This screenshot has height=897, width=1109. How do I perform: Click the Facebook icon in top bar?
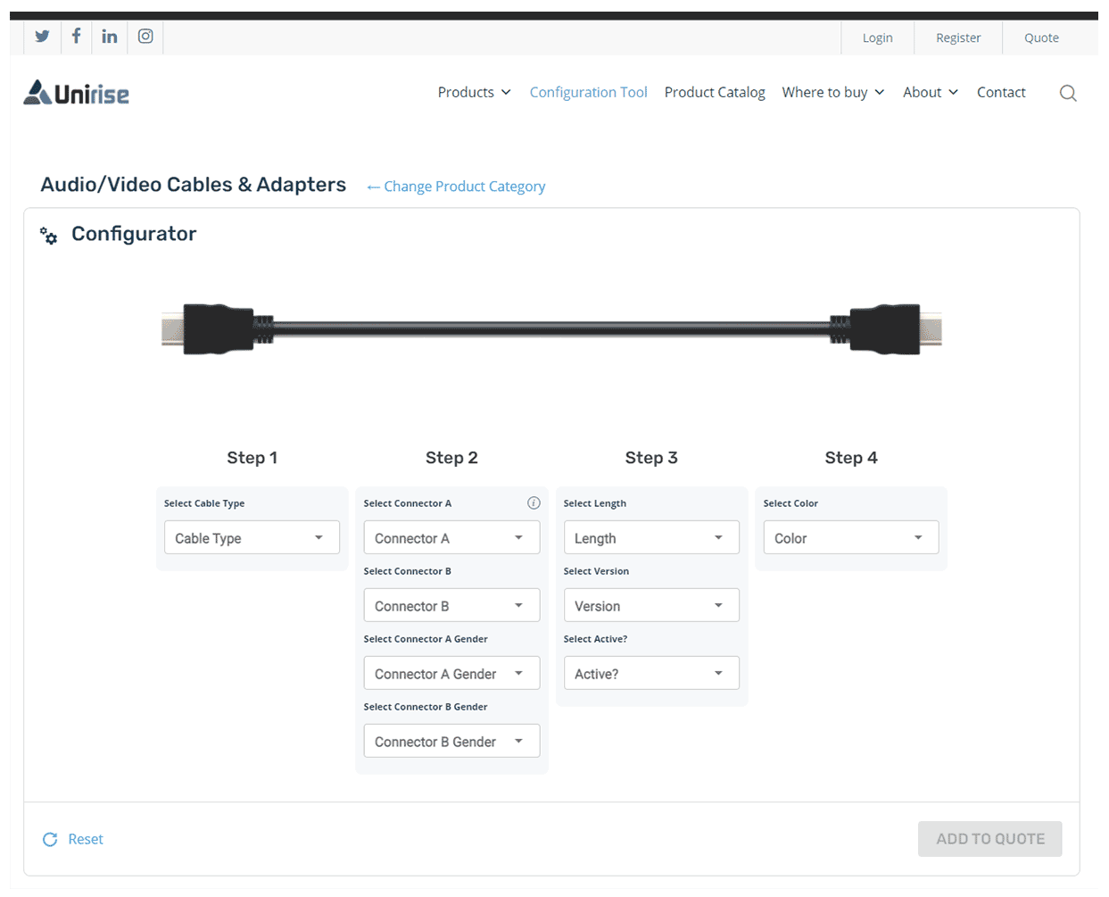pyautogui.click(x=76, y=37)
